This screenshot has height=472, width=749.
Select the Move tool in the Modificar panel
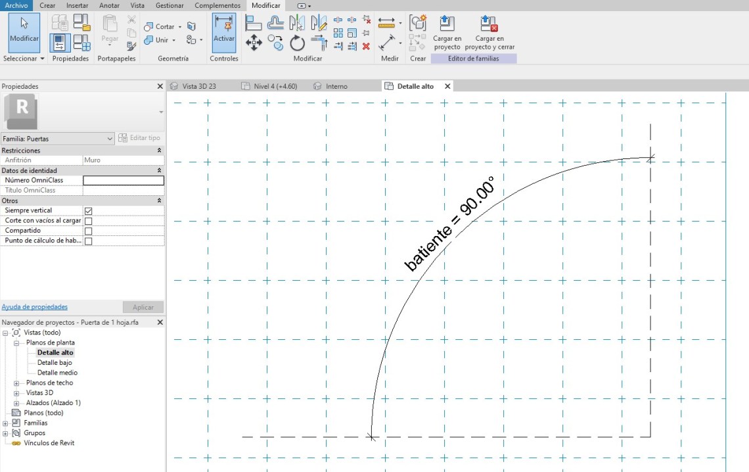[x=254, y=43]
